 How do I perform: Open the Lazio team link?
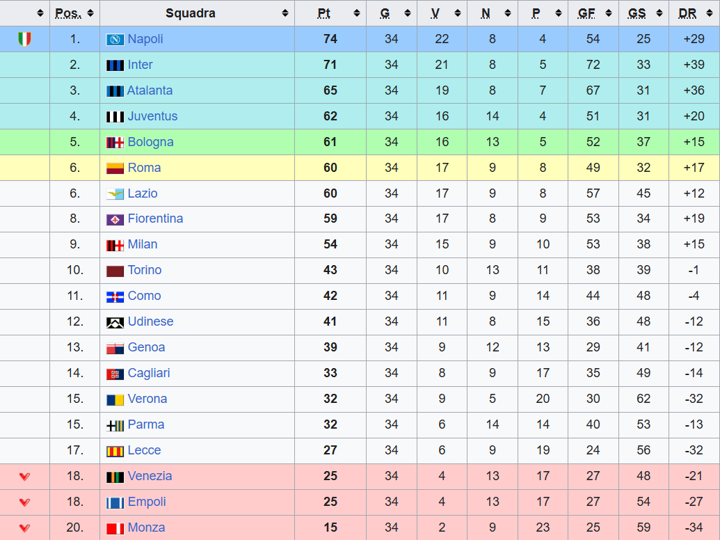point(143,193)
